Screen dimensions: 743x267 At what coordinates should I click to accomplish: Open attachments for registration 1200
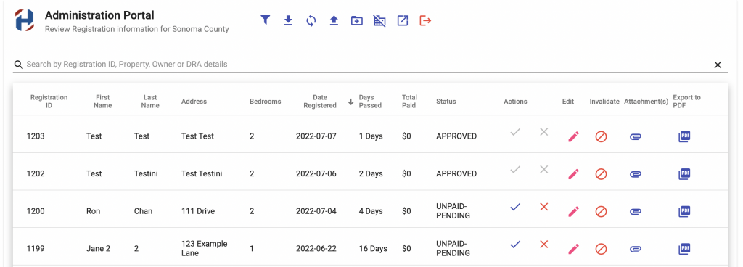click(636, 212)
